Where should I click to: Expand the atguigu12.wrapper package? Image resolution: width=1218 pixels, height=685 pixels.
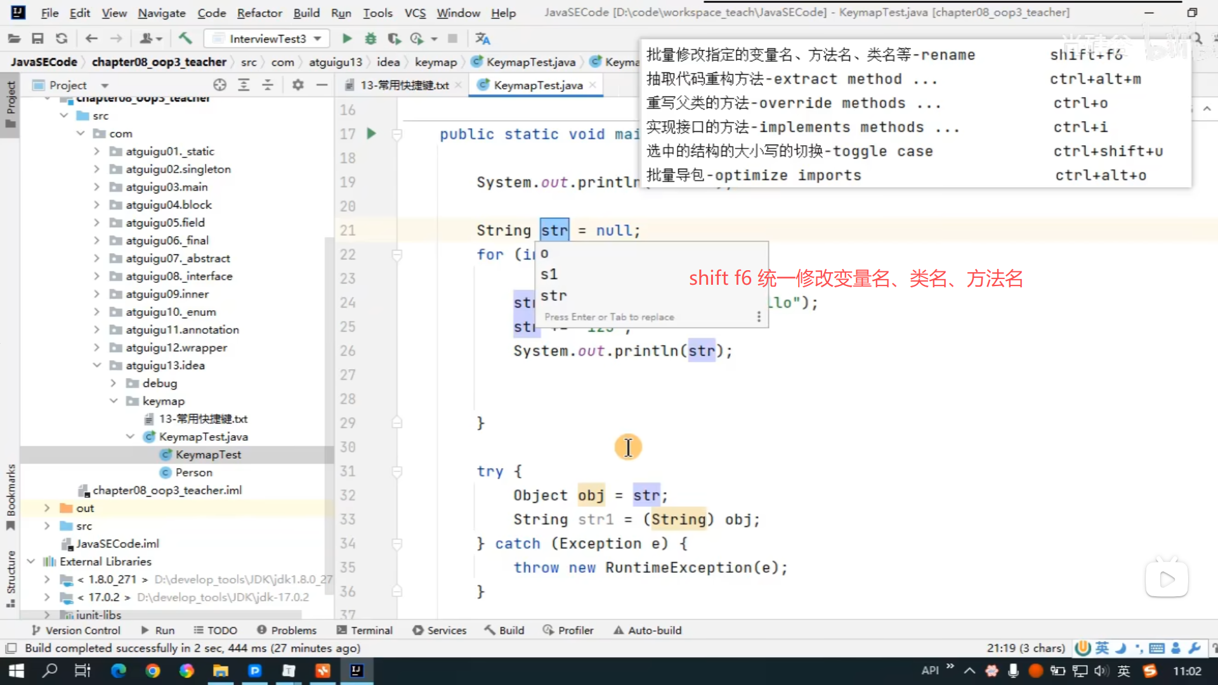tap(96, 348)
